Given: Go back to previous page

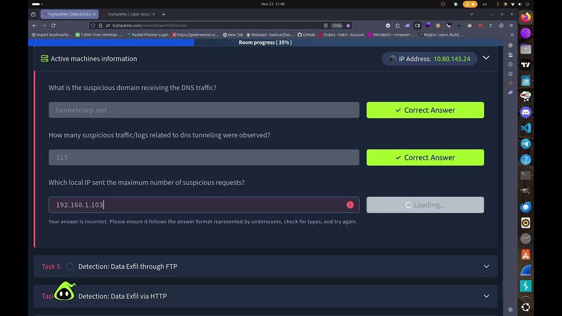Looking at the screenshot, I should point(34,25).
